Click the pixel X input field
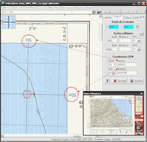Screen dimensions: 147x142 (114, 27)
